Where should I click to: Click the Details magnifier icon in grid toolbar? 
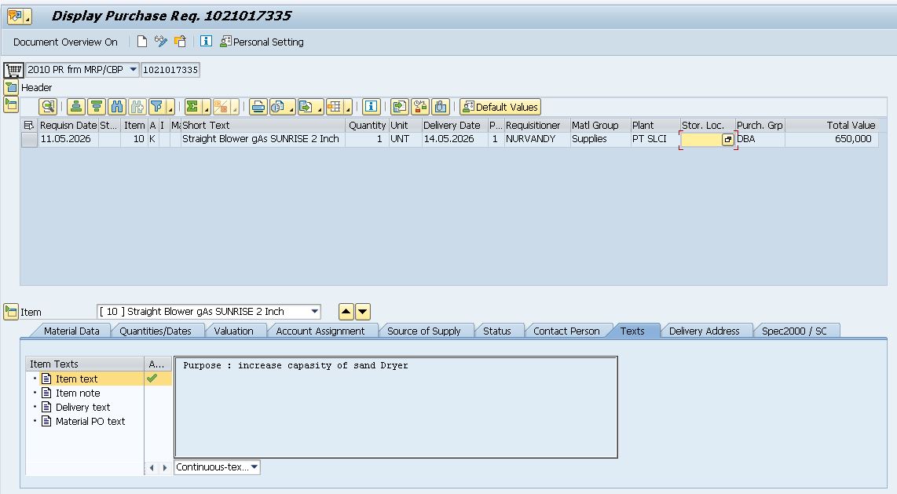pos(48,107)
